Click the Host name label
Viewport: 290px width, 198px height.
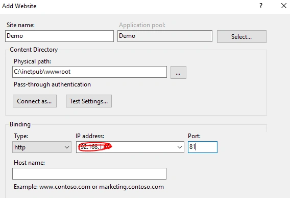pos(29,163)
